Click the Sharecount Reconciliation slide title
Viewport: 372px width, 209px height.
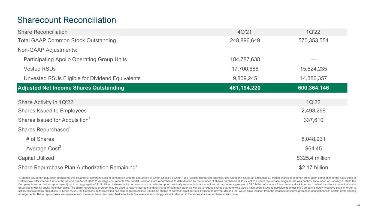click(66, 20)
